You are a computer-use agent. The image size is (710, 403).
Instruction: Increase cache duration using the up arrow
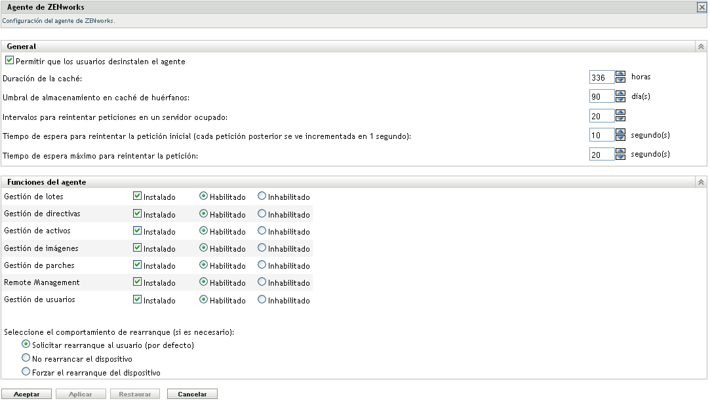pos(620,73)
